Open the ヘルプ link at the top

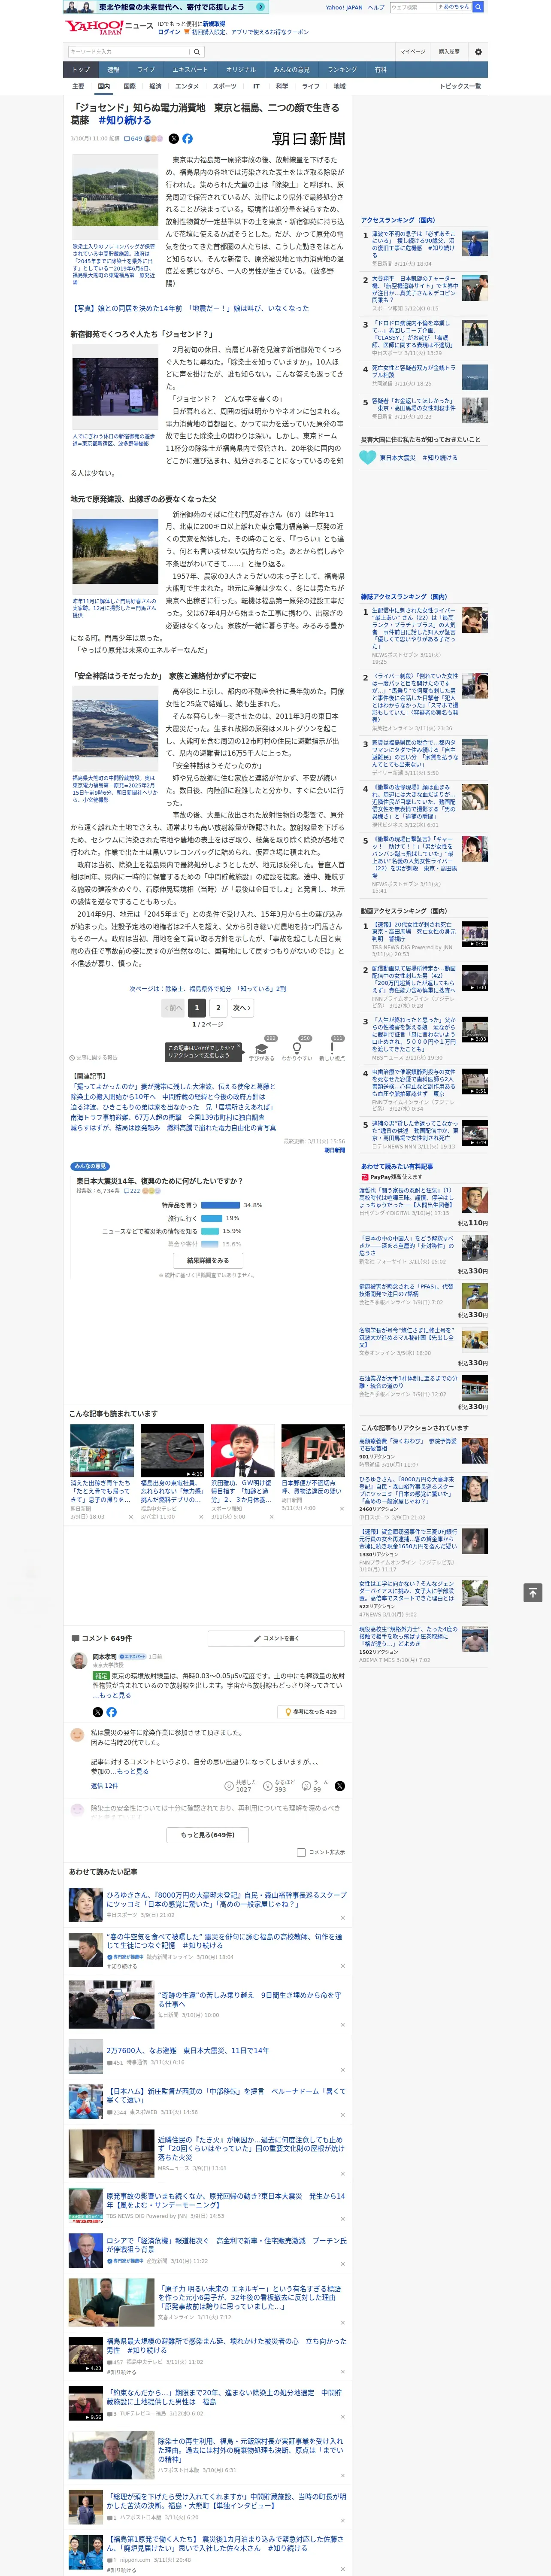tap(376, 7)
